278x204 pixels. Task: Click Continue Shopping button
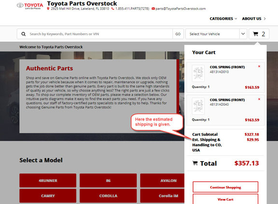click(x=225, y=187)
